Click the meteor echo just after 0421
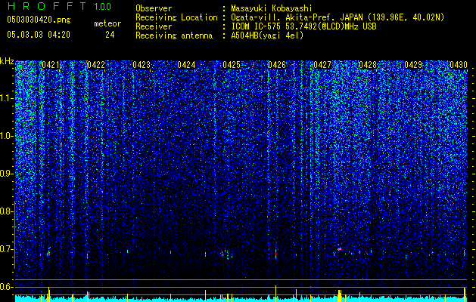Screen dimensions: 476x302 point(49,252)
